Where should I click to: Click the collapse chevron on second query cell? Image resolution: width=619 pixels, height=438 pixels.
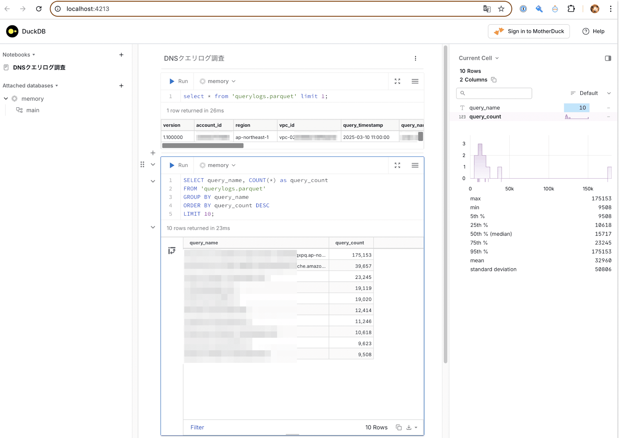(153, 164)
